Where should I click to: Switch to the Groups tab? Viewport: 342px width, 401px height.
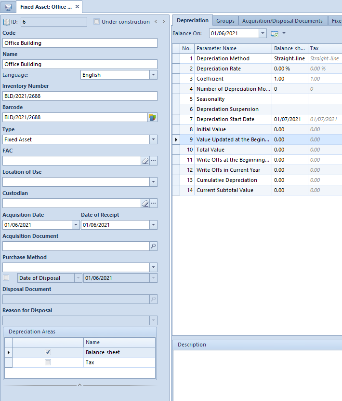pyautogui.click(x=225, y=21)
